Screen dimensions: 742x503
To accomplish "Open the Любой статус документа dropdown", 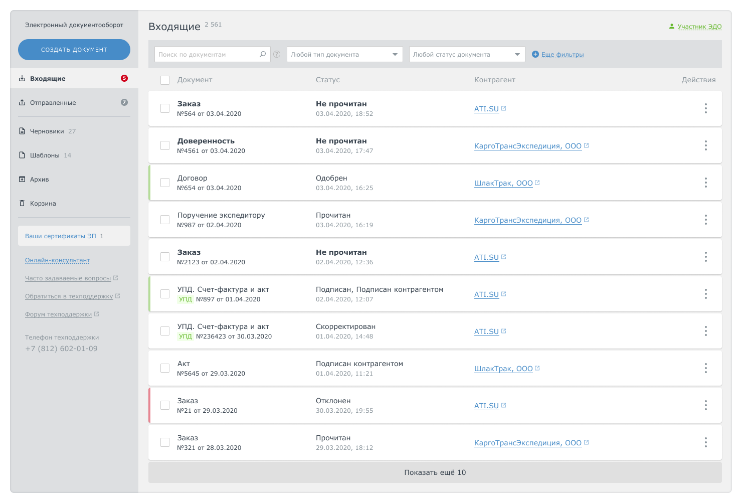I will click(x=467, y=54).
